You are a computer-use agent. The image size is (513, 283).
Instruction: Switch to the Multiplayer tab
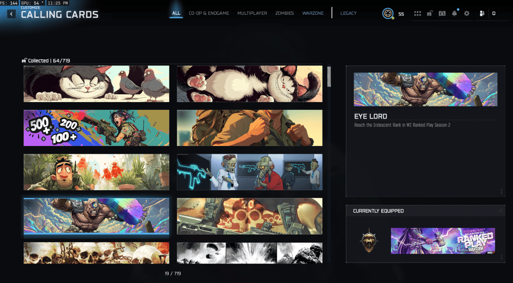coord(252,13)
